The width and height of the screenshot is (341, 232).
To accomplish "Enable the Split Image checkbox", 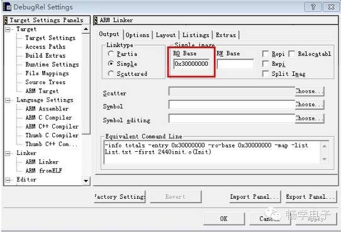I will [266, 74].
